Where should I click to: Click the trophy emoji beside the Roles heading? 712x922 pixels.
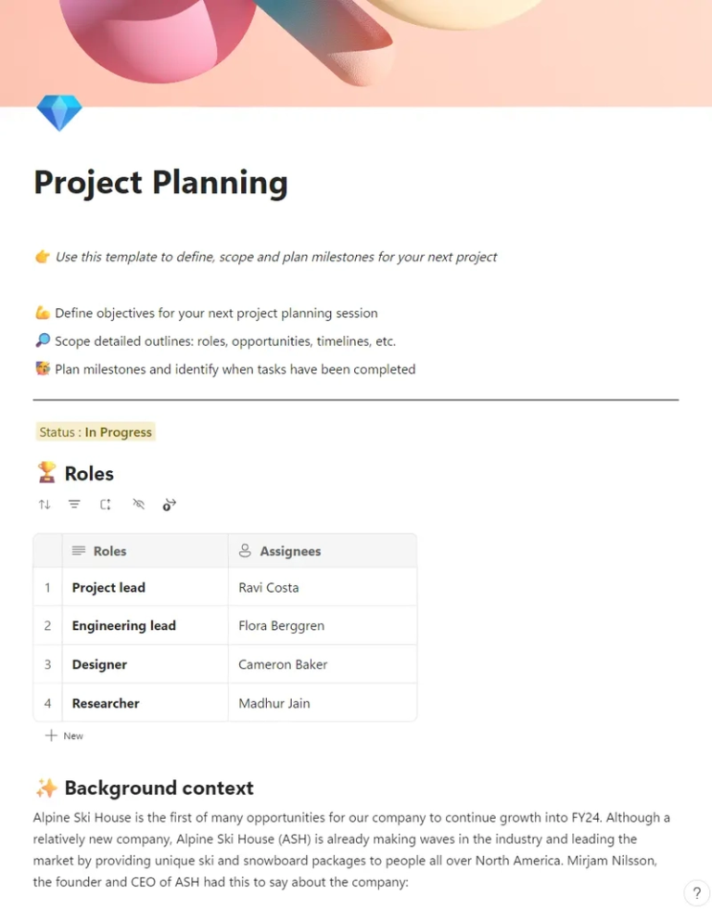tap(47, 473)
